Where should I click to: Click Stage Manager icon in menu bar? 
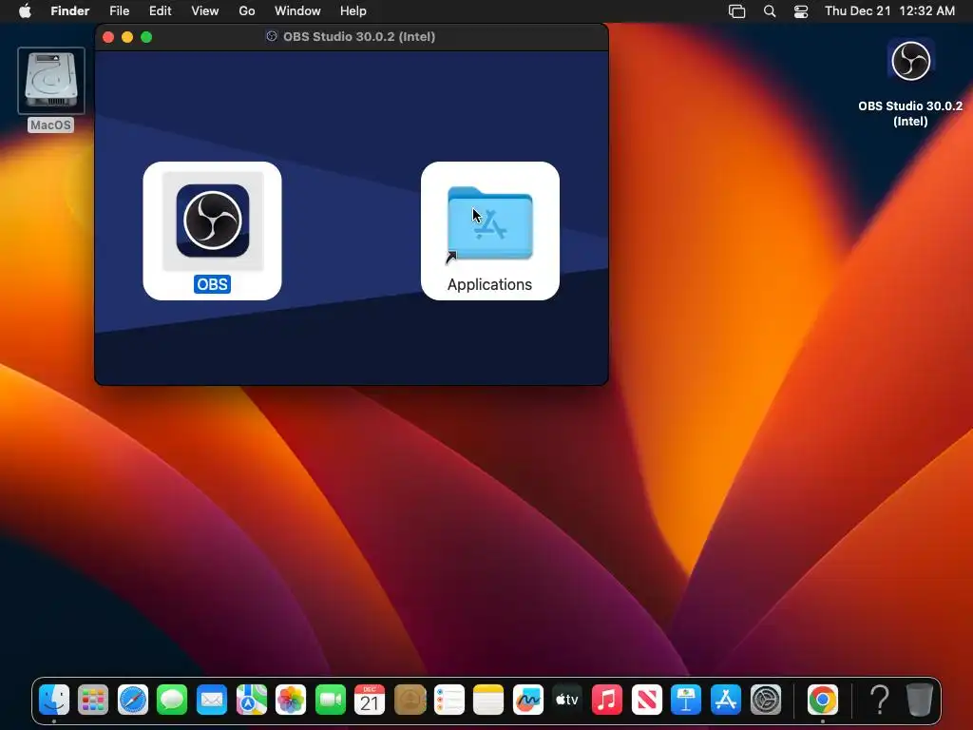pos(736,11)
